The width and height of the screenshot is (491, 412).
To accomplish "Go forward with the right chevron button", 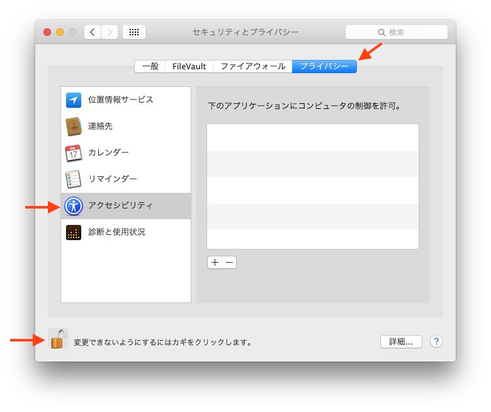I will point(110,32).
